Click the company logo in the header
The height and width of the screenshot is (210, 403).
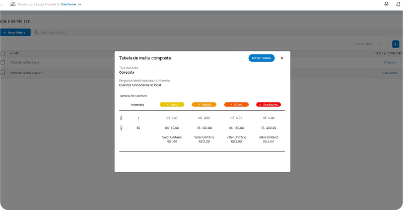(x=13, y=4)
